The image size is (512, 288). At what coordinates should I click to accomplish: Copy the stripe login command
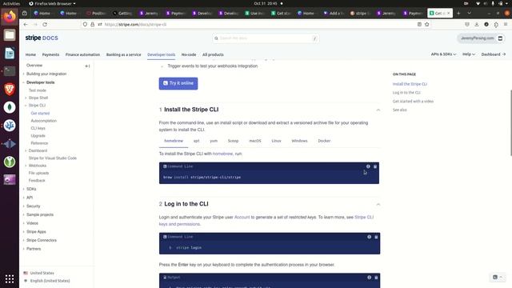(376, 237)
